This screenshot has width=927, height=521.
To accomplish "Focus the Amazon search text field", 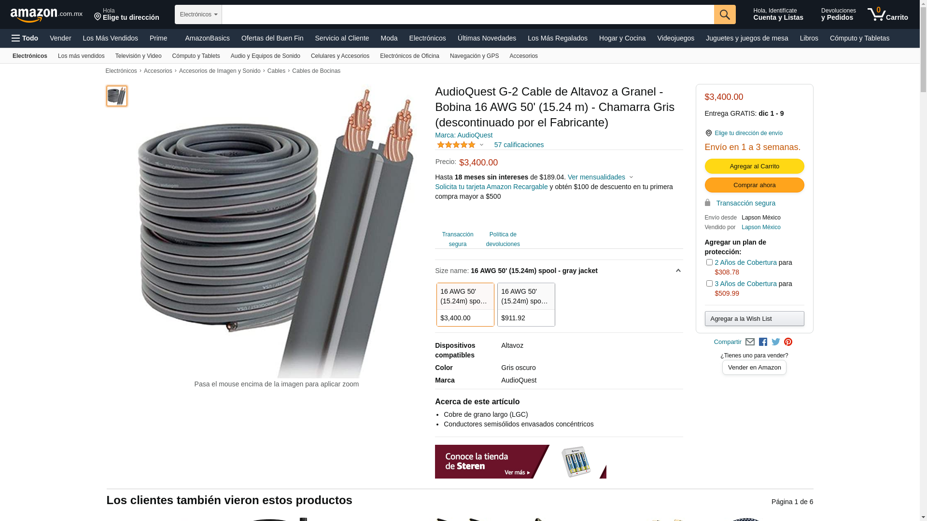I will point(468,14).
